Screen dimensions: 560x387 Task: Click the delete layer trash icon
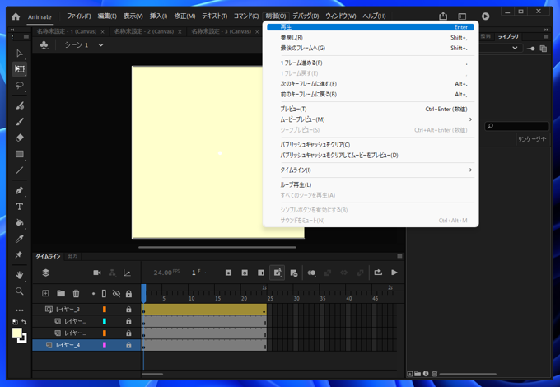(76, 293)
